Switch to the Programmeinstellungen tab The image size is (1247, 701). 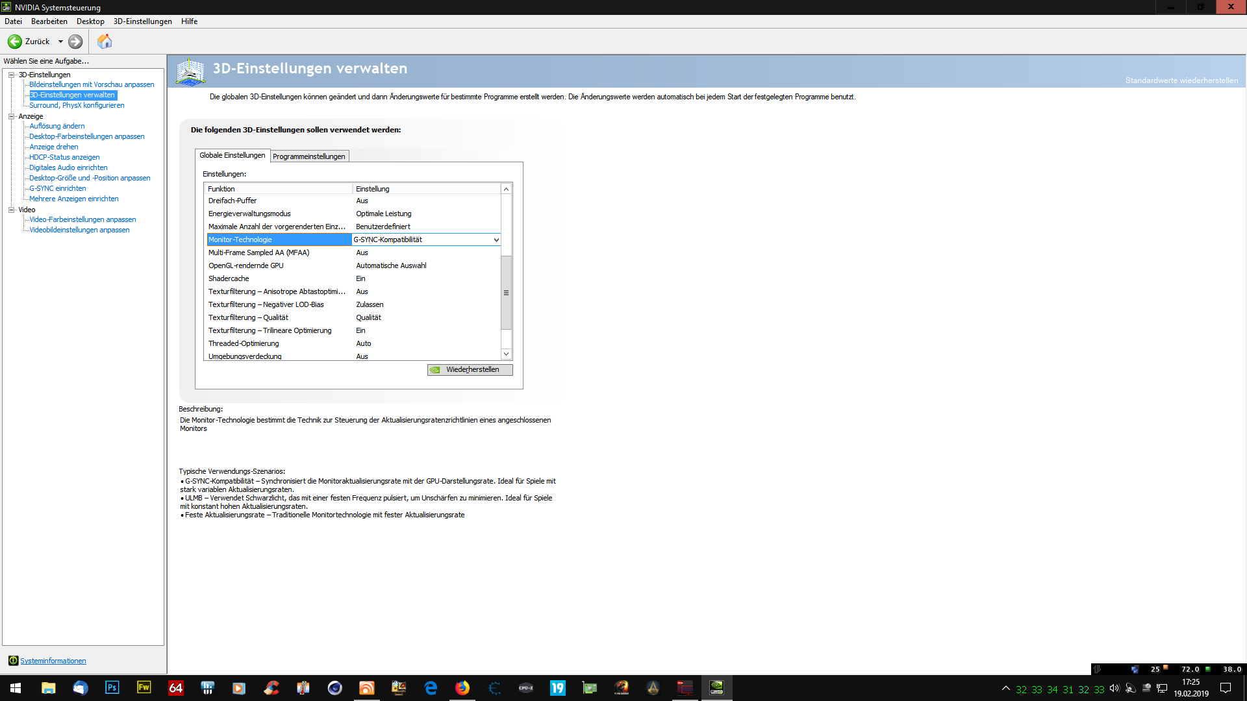(309, 156)
